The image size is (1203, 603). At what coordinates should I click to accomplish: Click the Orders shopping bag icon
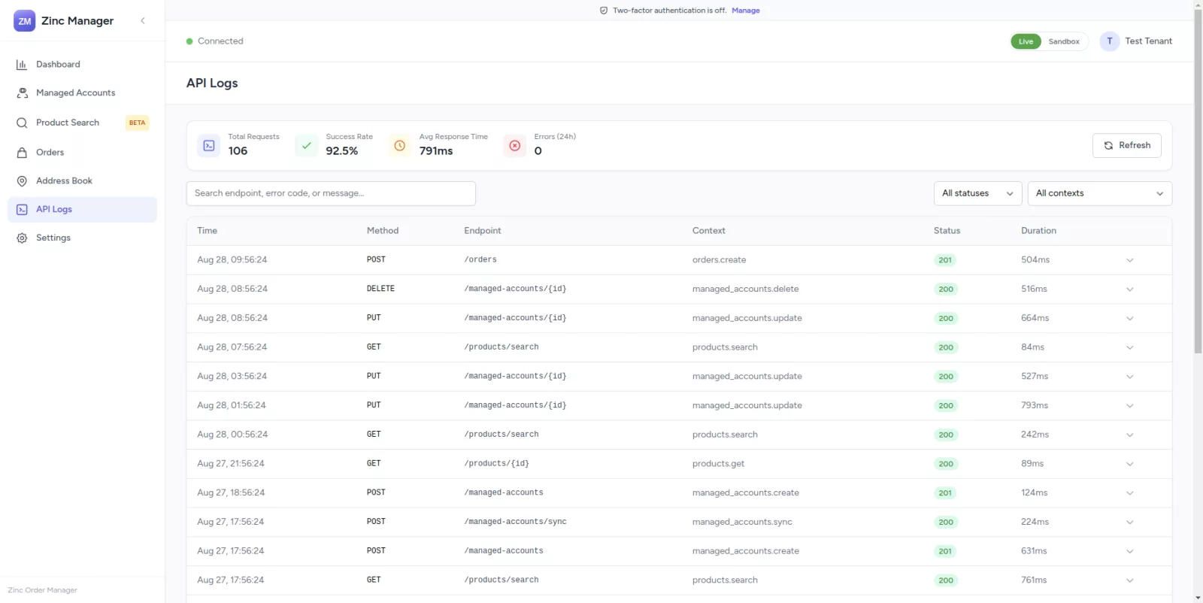(22, 153)
